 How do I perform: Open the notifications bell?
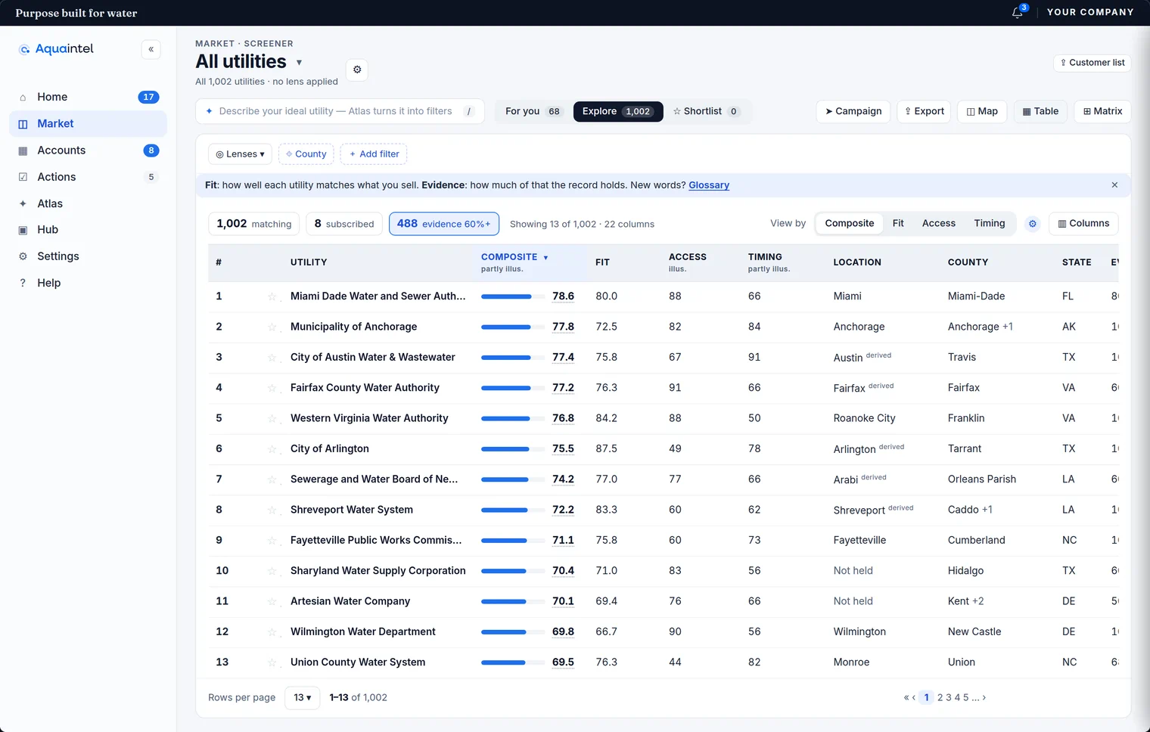pyautogui.click(x=1018, y=12)
